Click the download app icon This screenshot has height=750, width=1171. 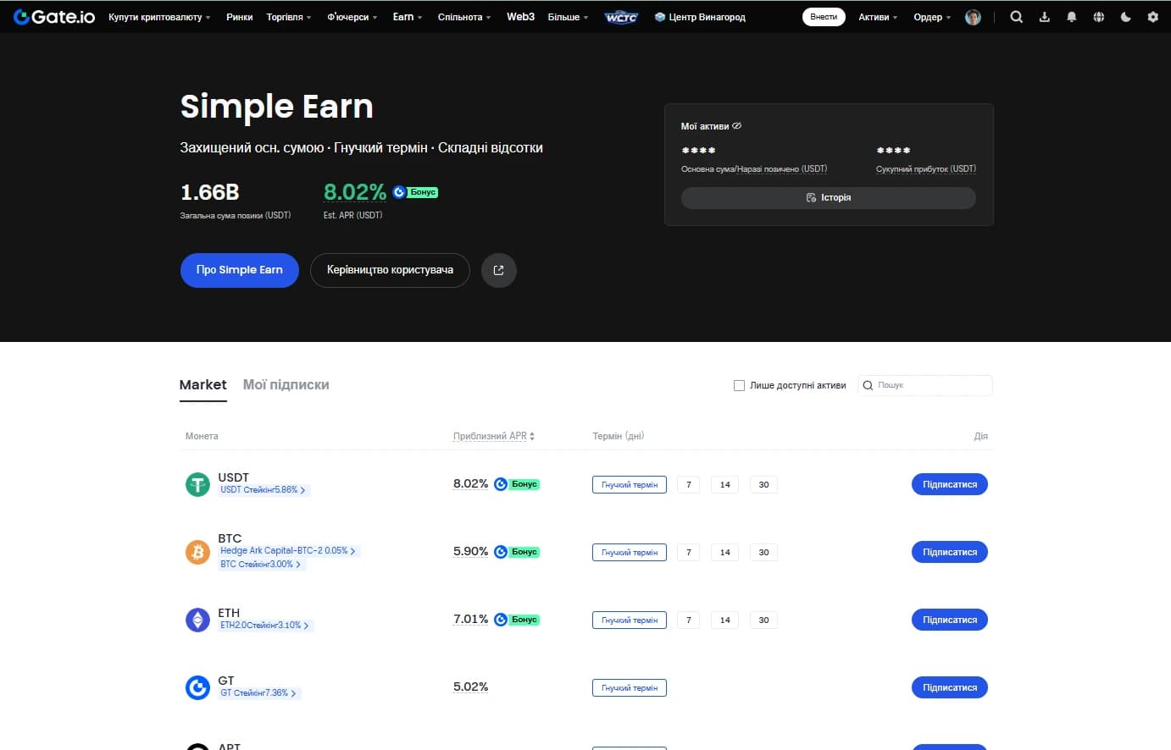point(1044,17)
